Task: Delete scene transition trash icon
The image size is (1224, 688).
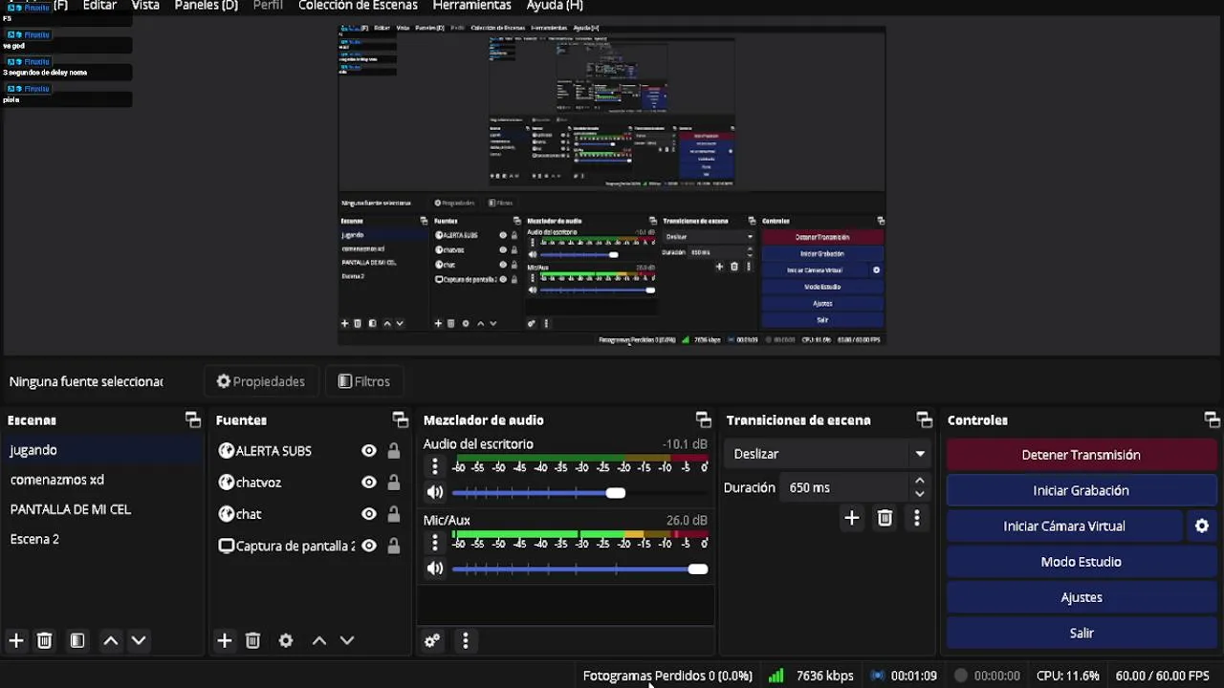Action: pyautogui.click(x=885, y=518)
